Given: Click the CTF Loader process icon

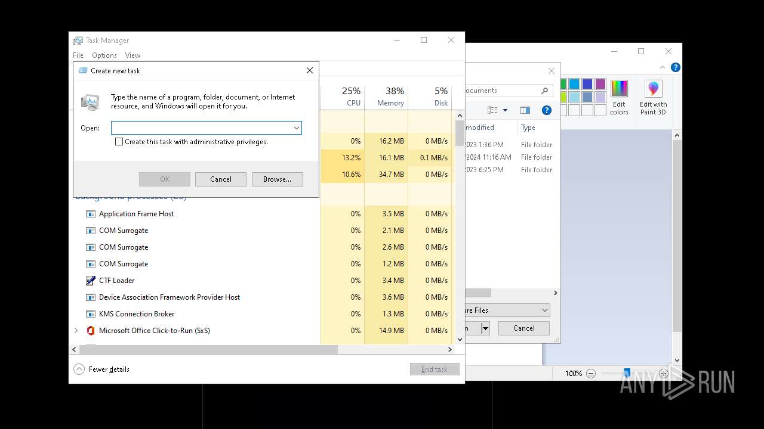Looking at the screenshot, I should [91, 281].
